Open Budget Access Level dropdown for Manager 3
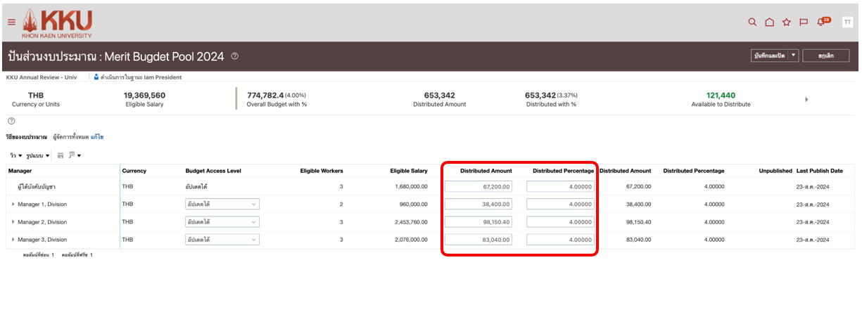The height and width of the screenshot is (312, 862). [x=222, y=240]
